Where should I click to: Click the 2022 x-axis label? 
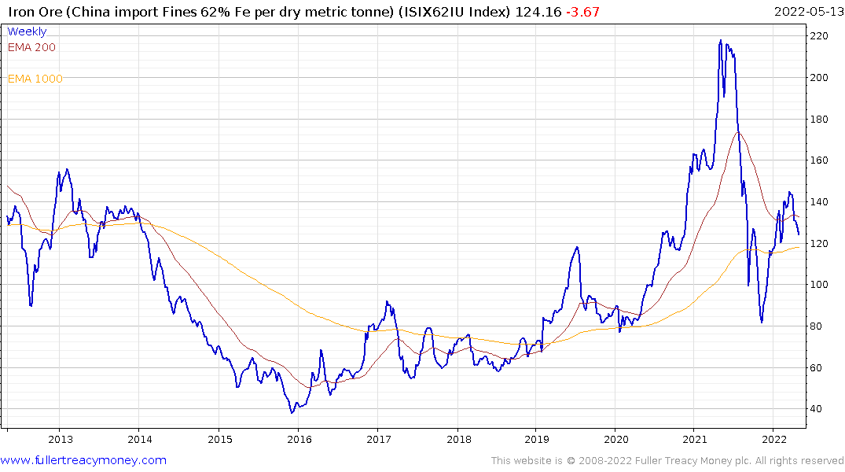click(x=774, y=439)
